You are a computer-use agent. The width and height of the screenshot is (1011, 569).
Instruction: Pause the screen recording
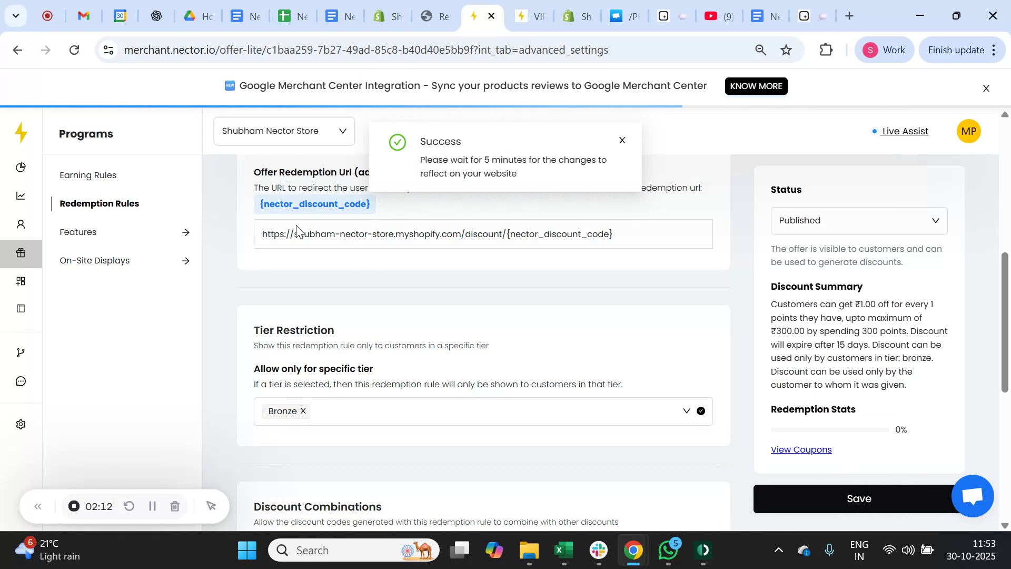click(x=152, y=506)
